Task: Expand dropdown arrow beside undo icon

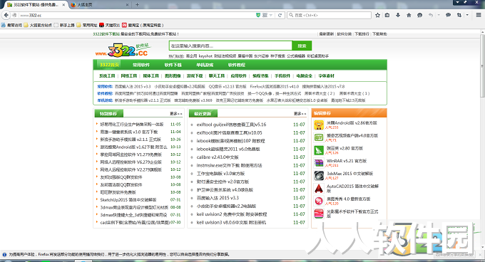Action: pos(439,15)
